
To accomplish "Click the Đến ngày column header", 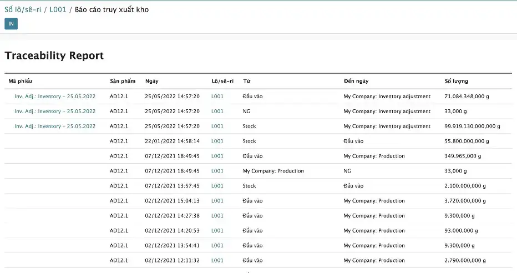I will (356, 81).
